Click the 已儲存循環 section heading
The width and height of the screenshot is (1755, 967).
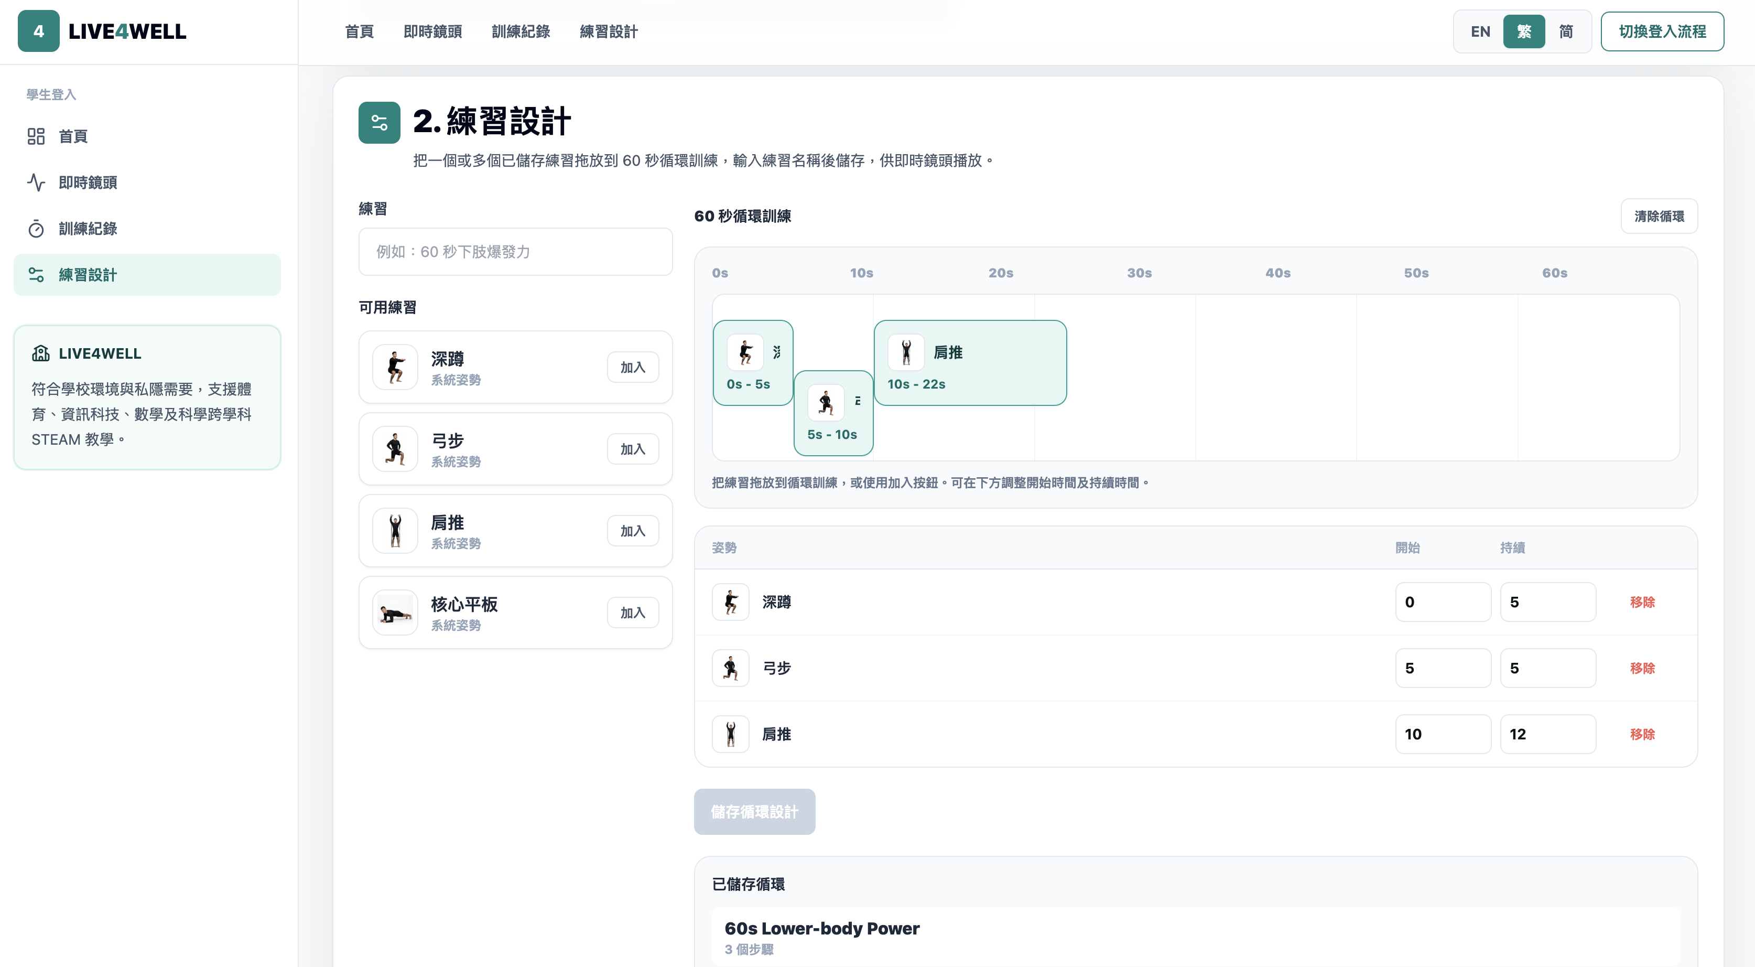point(748,885)
